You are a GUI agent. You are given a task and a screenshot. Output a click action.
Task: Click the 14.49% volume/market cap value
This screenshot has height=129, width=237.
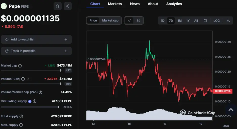(x=66, y=92)
